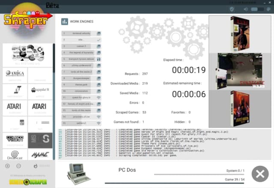The height and width of the screenshot is (188, 274).
Task: Select the Apple II system tile
Action: (40, 91)
